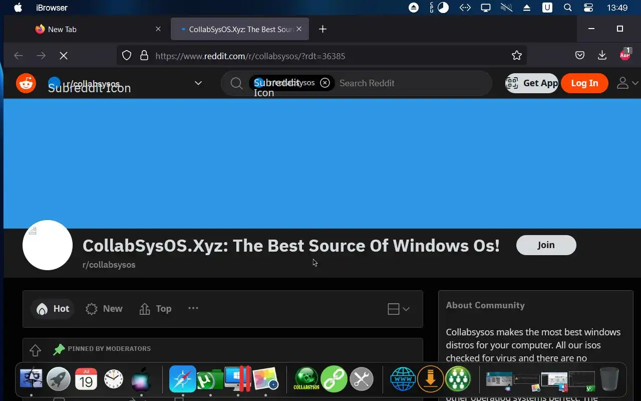Open Safari compass in dock
Image resolution: width=641 pixels, height=401 pixels.
tap(182, 379)
